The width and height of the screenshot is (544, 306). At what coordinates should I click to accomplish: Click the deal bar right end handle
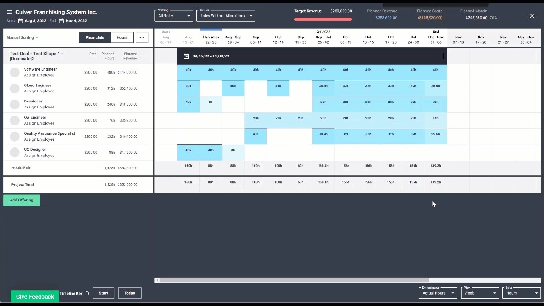coord(443,56)
